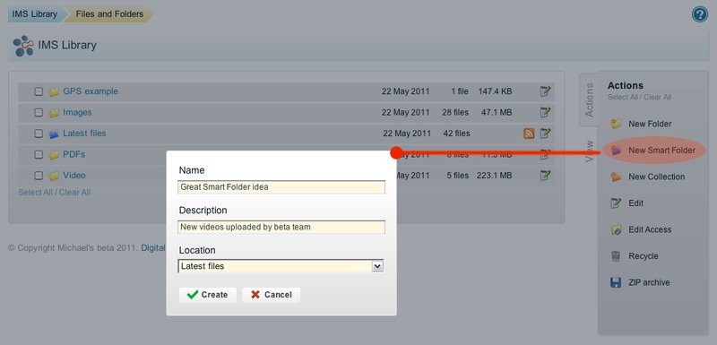
Task: Open the help question mark icon
Action: (700, 14)
